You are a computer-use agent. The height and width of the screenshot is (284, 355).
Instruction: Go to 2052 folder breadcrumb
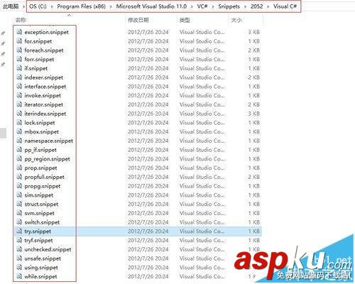coord(256,6)
